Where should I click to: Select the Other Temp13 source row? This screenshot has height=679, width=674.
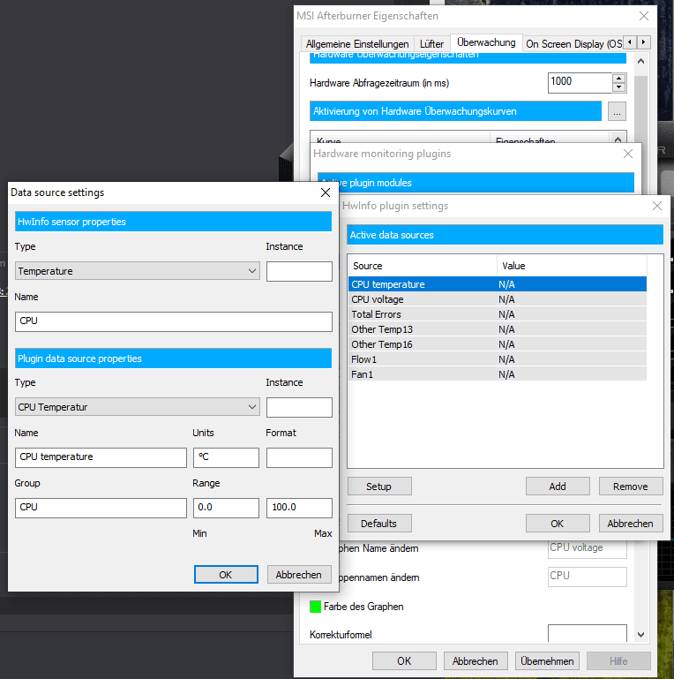click(x=497, y=329)
